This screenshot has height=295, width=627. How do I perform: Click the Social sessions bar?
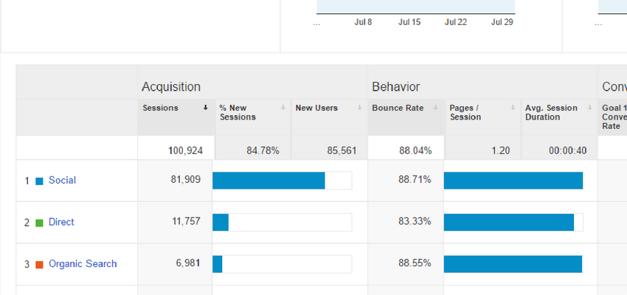(269, 180)
